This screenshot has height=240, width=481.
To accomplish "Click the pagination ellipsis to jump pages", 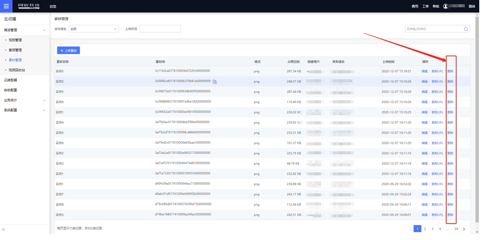I will point(448,229).
